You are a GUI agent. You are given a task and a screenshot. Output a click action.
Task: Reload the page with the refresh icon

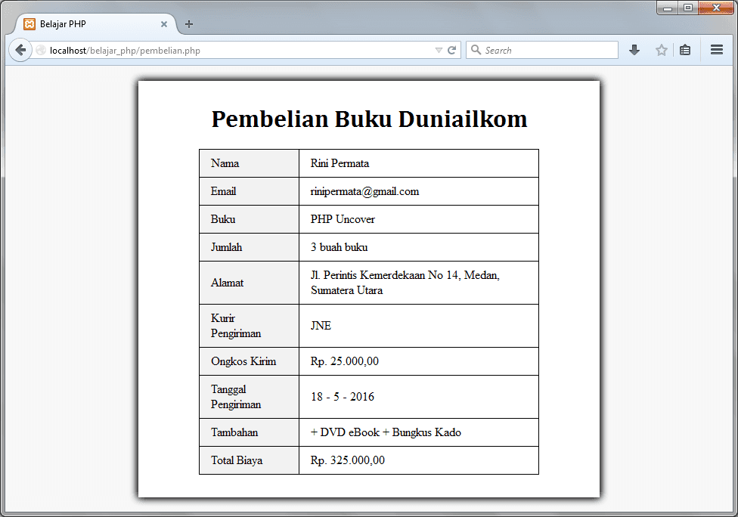[452, 50]
